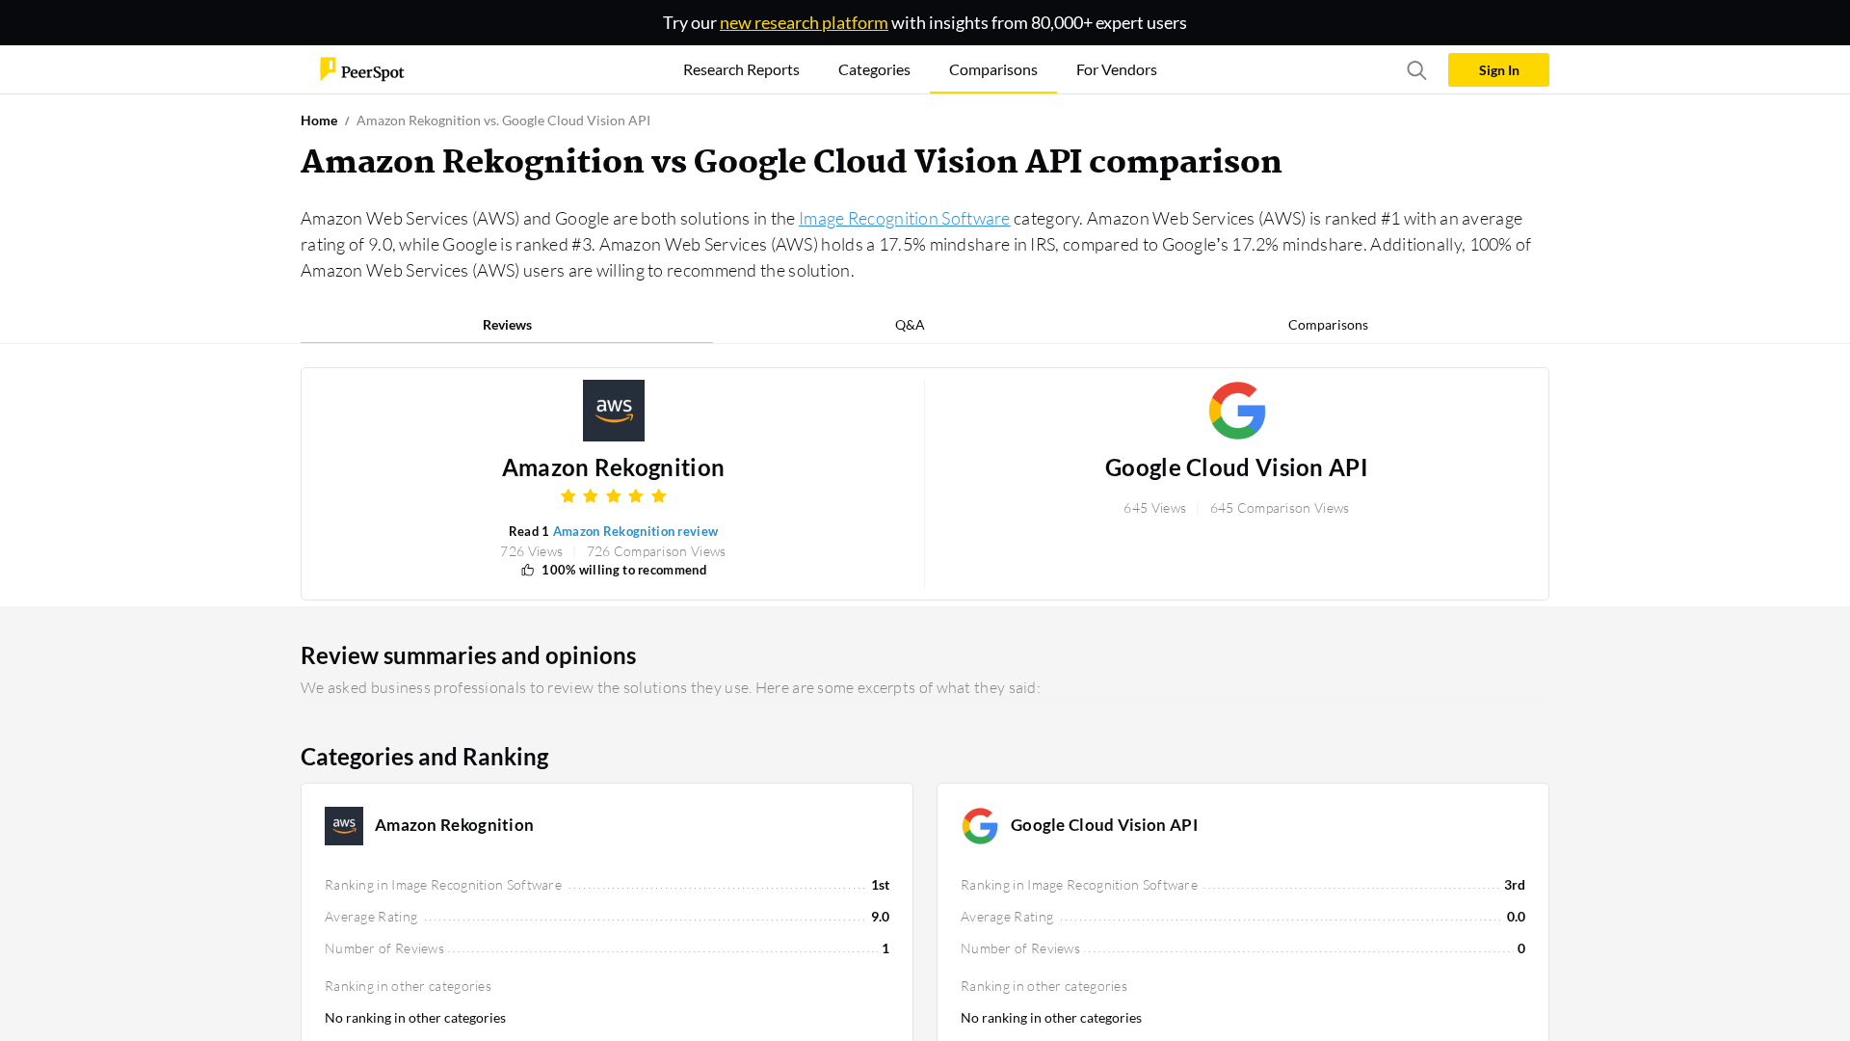Open the Amazon Rekognition review link
The height and width of the screenshot is (1041, 1850).
click(x=635, y=531)
